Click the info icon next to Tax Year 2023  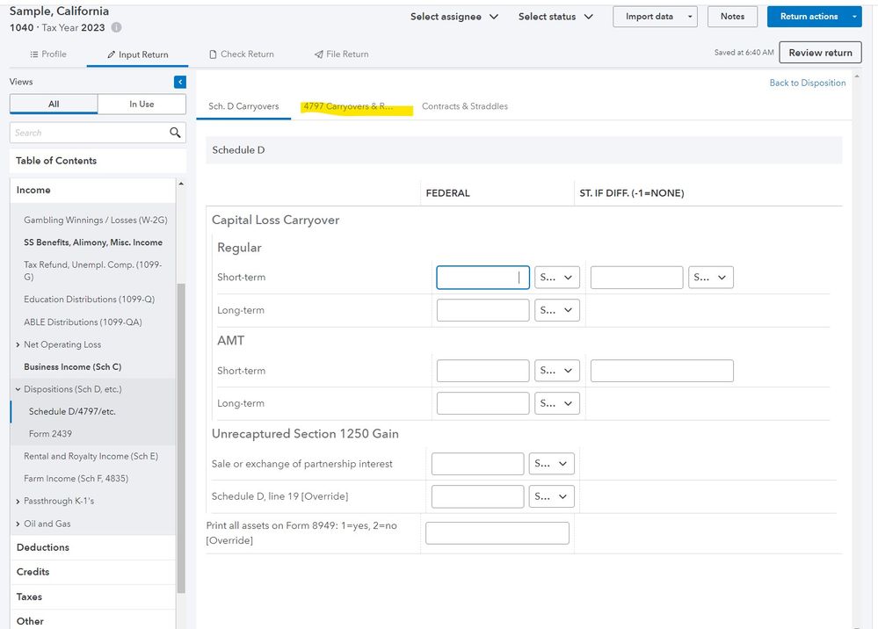click(117, 28)
